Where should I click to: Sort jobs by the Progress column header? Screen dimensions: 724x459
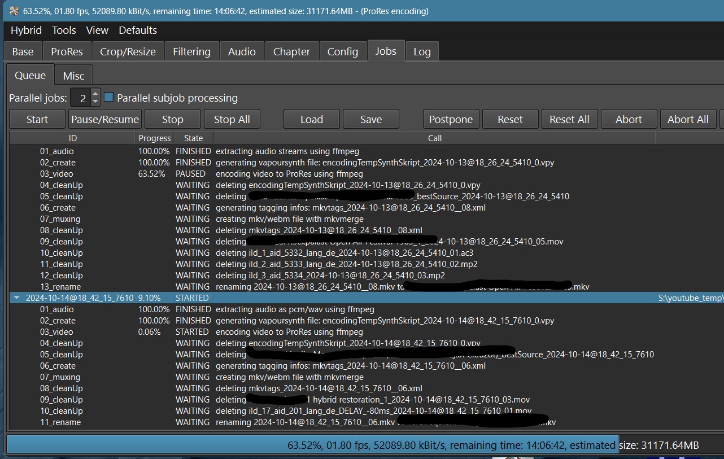tap(154, 138)
